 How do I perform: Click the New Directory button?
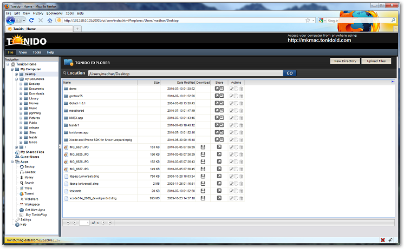(x=345, y=61)
